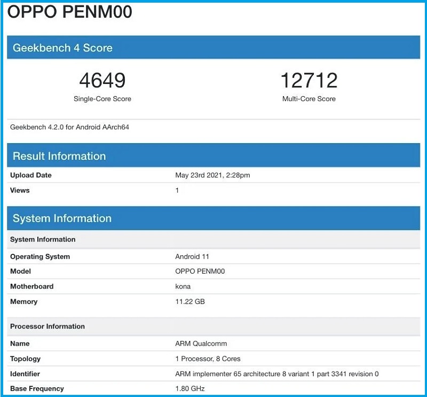Click the System Information gray subheader
Image resolution: width=427 pixels, height=397 pixels.
[43, 239]
